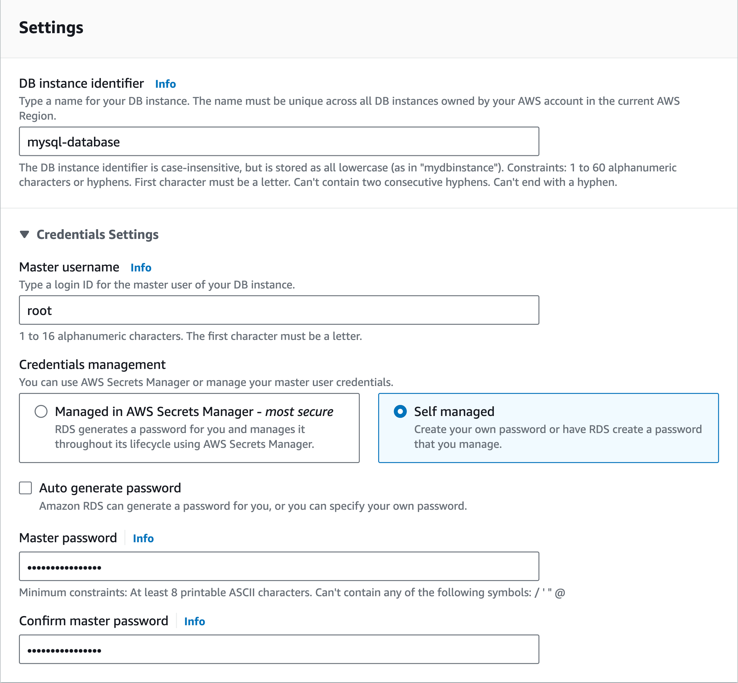The width and height of the screenshot is (738, 683).
Task: Click the DB instance identifier field
Action: click(x=279, y=141)
